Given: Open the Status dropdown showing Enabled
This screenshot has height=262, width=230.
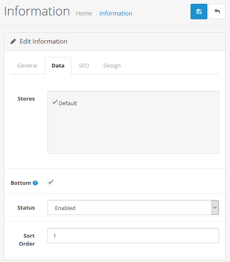Looking at the screenshot, I should coord(133,208).
